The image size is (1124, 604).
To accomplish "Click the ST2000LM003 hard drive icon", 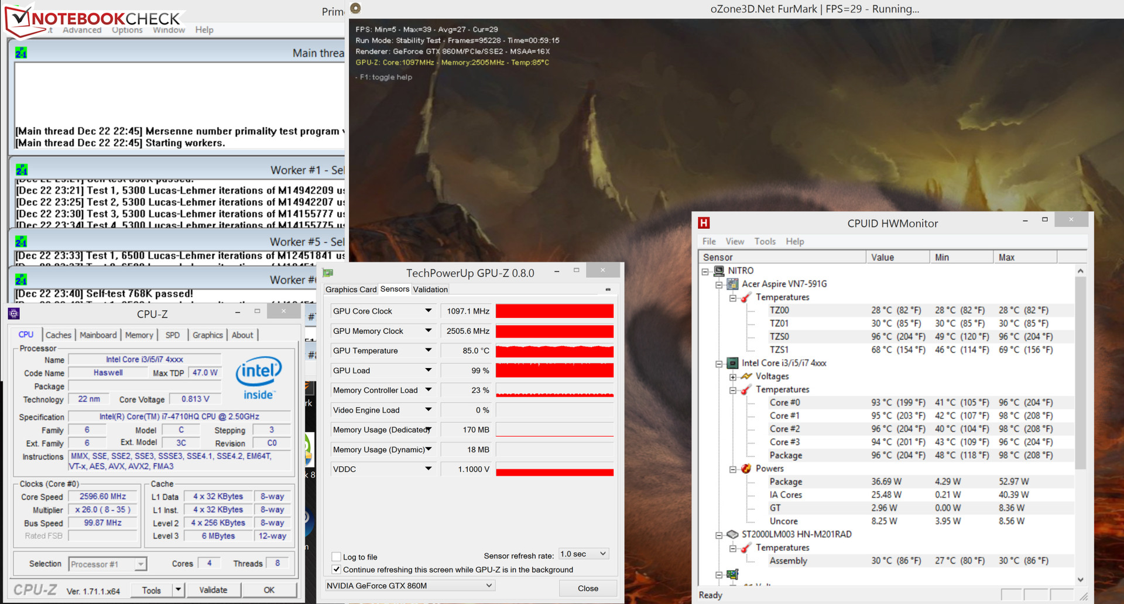I will tap(732, 534).
